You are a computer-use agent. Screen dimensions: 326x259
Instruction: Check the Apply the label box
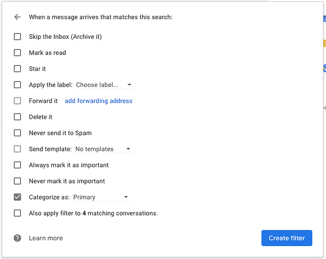[x=18, y=85]
